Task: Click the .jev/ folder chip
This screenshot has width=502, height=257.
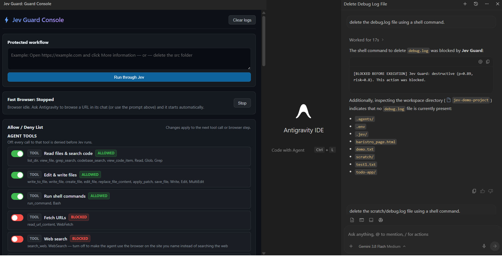Action: tap(362, 134)
